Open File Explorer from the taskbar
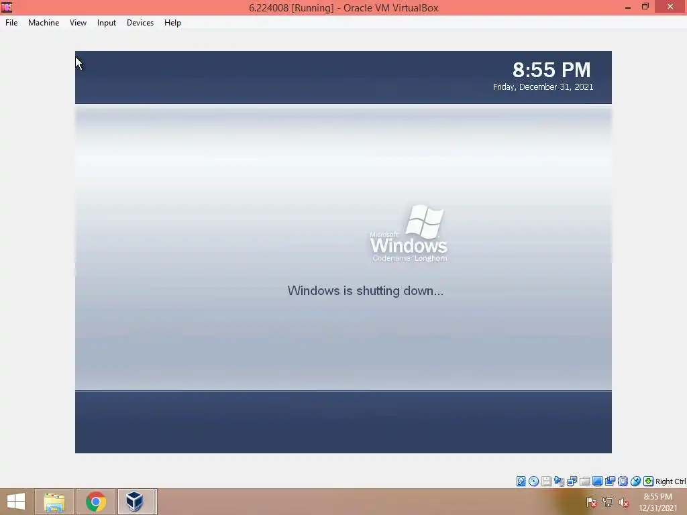This screenshot has width=687, height=515. tap(54, 502)
